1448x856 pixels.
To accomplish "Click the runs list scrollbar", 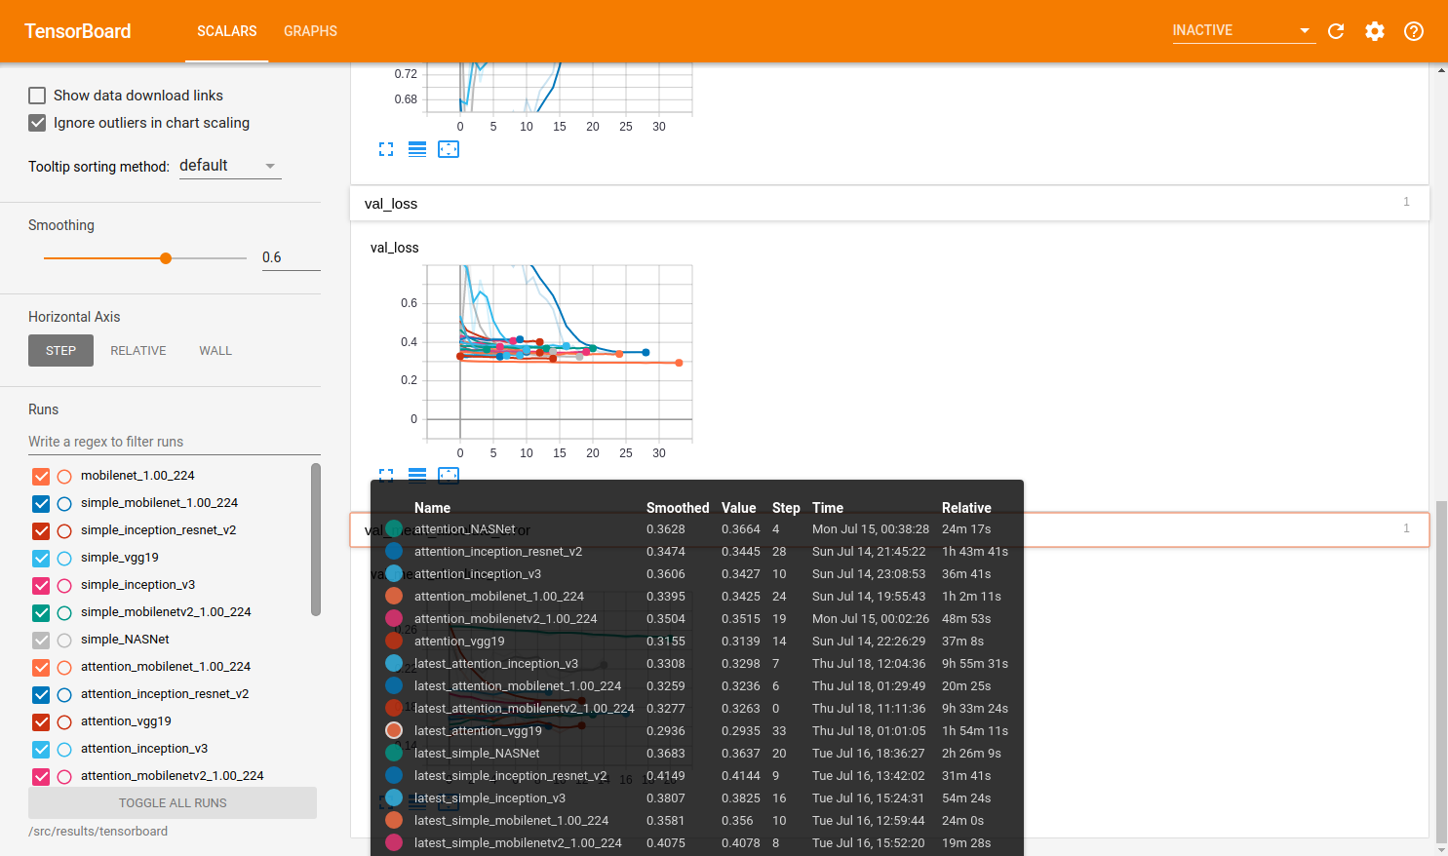I will coord(316,539).
